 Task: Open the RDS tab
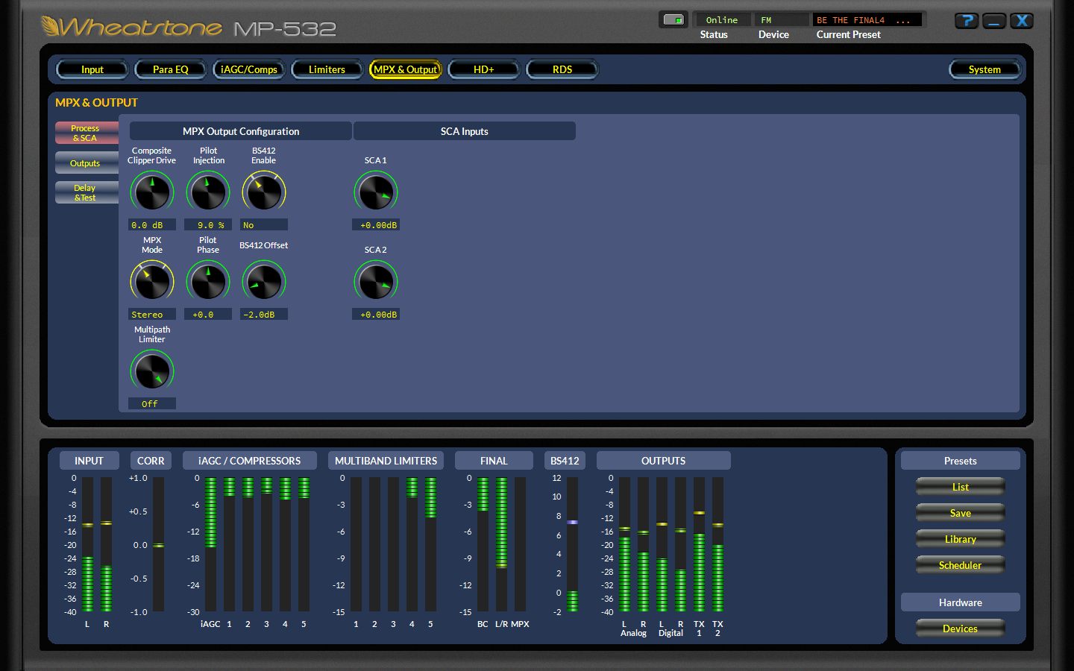(562, 69)
